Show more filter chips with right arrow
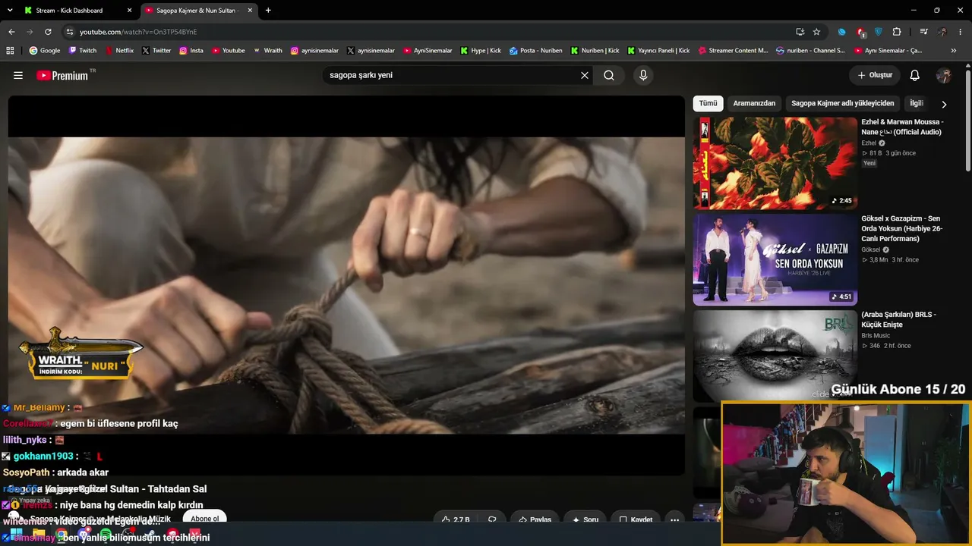972x546 pixels. click(944, 104)
